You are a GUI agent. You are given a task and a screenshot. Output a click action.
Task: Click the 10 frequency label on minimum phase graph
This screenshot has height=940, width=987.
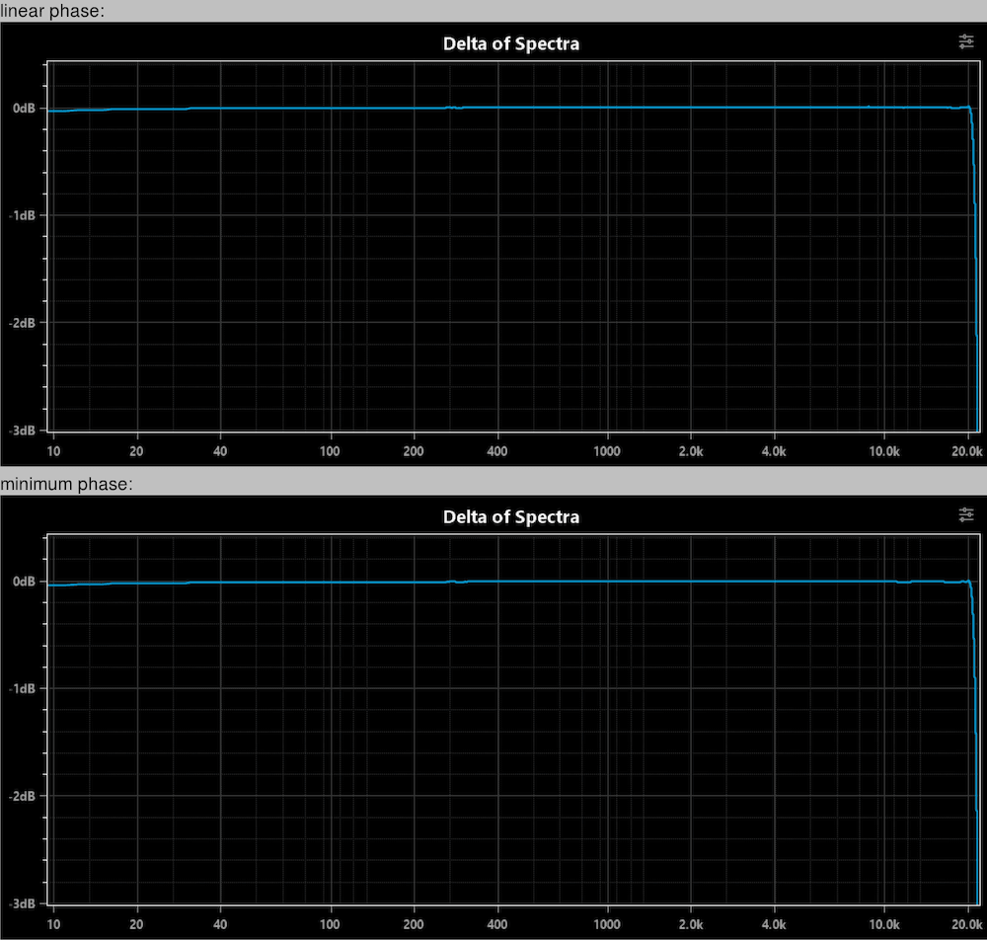[53, 924]
